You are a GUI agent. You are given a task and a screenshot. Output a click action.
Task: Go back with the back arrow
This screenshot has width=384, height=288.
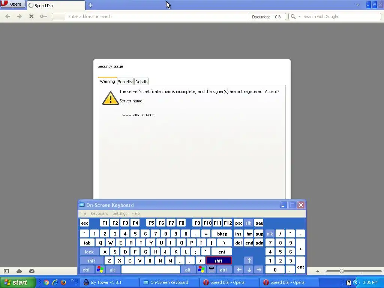7,16
